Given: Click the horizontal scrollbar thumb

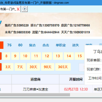Looking at the screenshot, I should (35, 95).
